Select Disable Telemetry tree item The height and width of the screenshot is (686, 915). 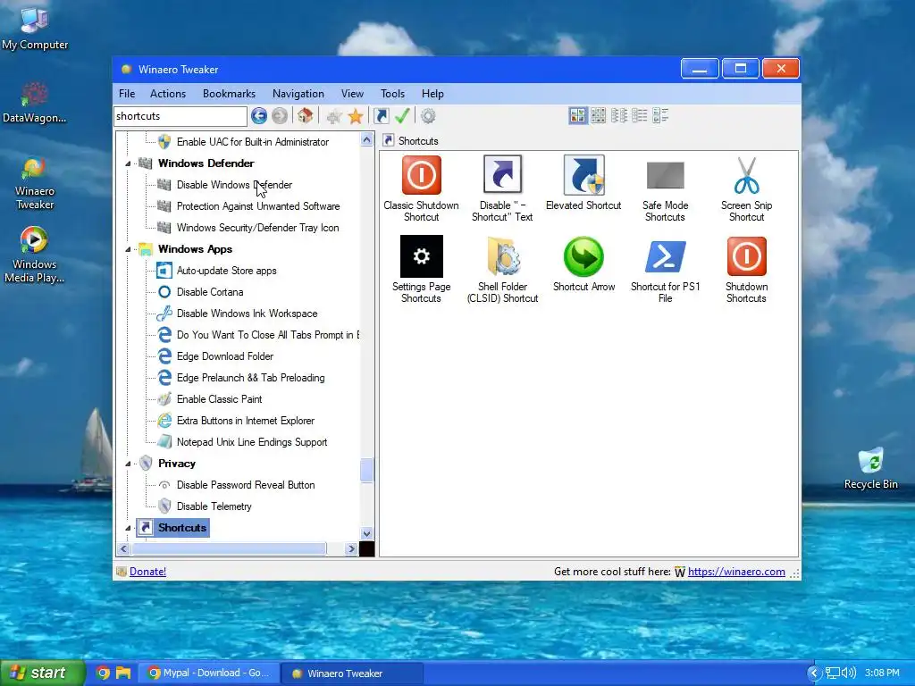pyautogui.click(x=214, y=507)
